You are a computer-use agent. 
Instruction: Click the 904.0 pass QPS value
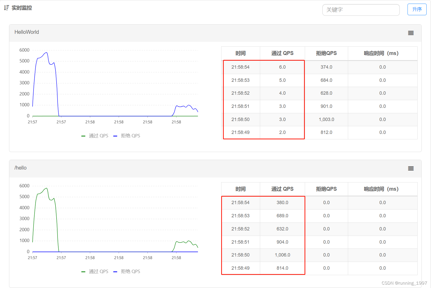pyautogui.click(x=282, y=242)
